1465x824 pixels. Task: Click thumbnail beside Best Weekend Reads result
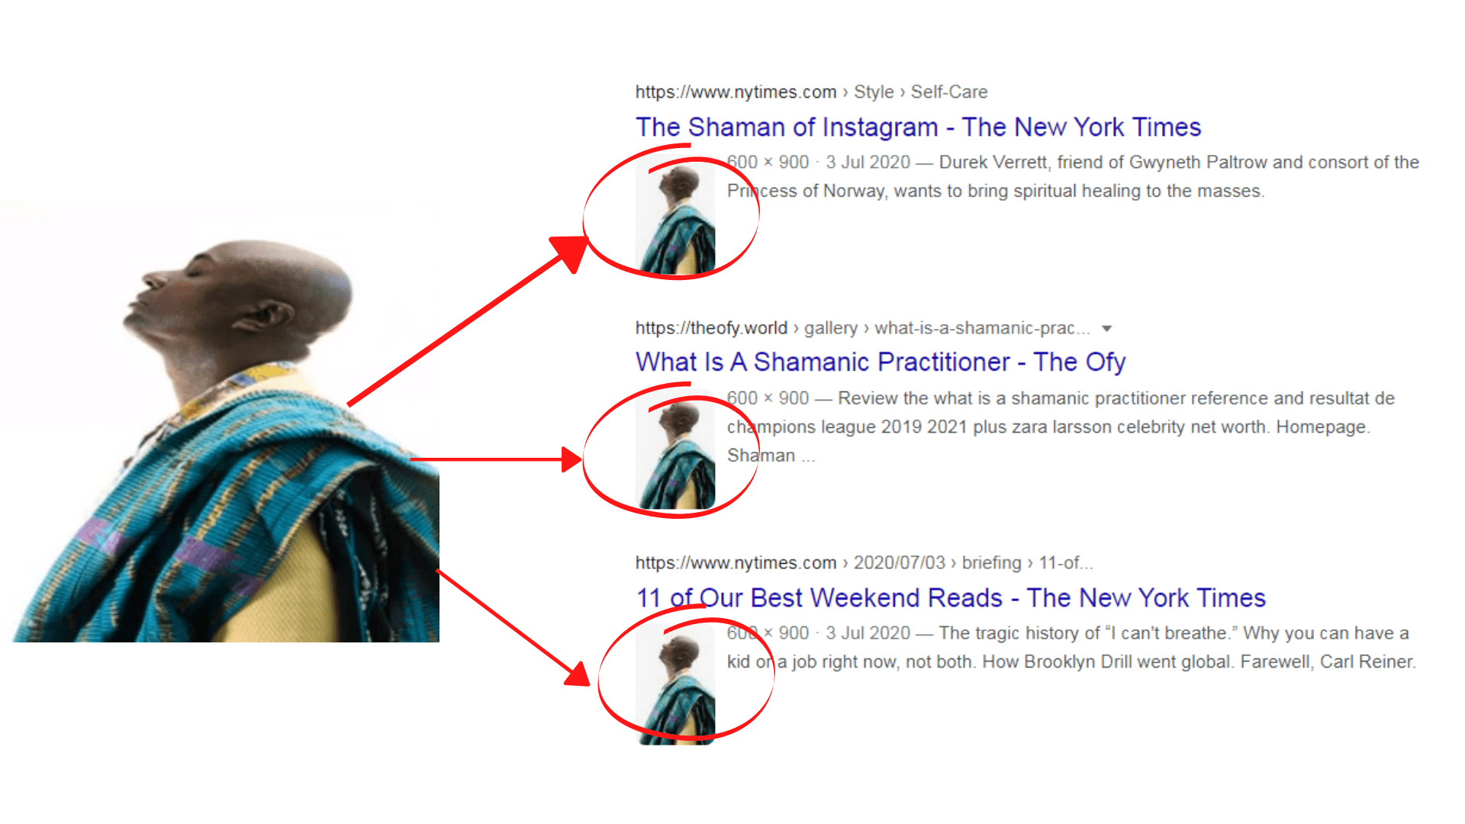point(675,686)
